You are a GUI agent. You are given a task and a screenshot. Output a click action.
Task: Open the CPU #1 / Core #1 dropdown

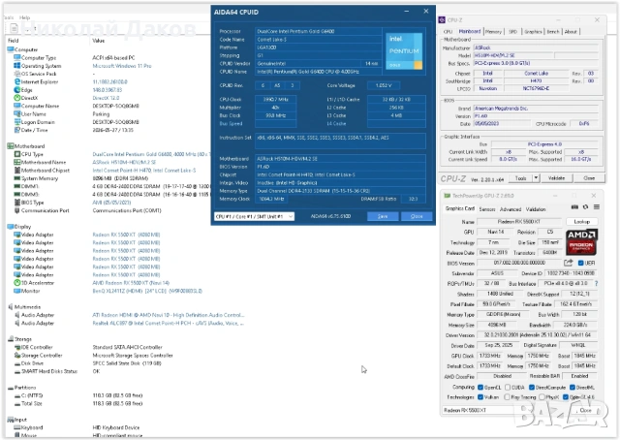point(254,216)
